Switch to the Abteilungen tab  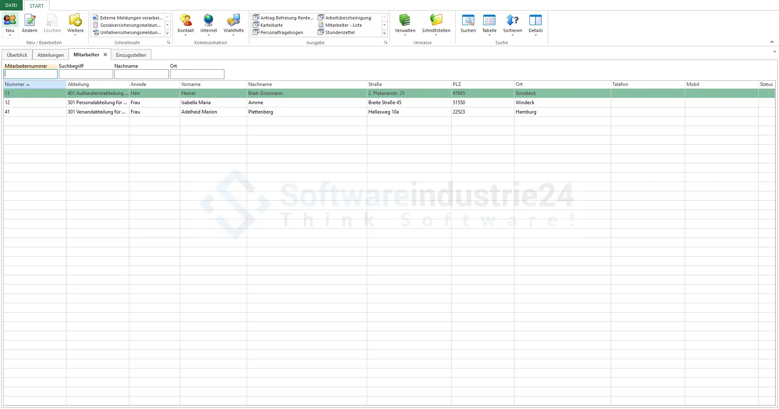click(x=50, y=55)
